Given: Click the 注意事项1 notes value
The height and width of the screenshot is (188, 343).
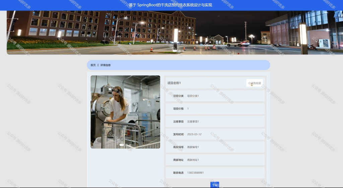Looking at the screenshot, I should (193, 122).
